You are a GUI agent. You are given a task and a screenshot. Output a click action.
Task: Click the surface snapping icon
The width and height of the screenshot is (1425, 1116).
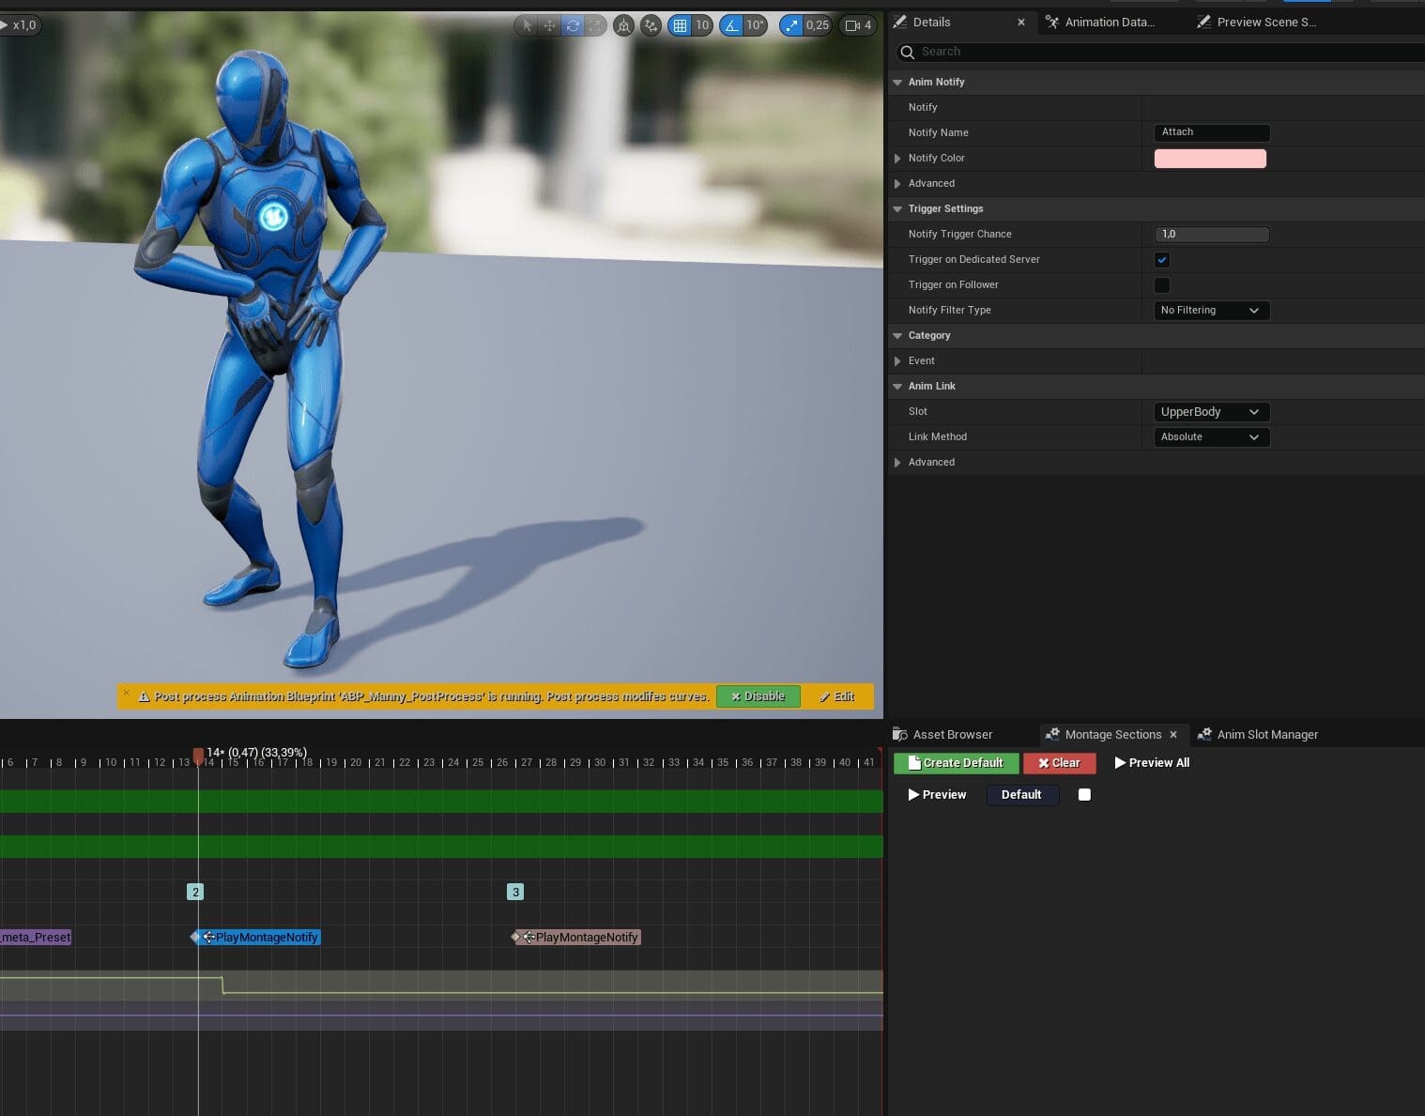[x=651, y=25]
